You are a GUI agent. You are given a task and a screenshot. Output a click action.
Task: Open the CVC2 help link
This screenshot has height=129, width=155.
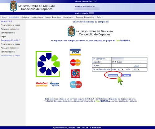pyautogui.click(x=136, y=65)
